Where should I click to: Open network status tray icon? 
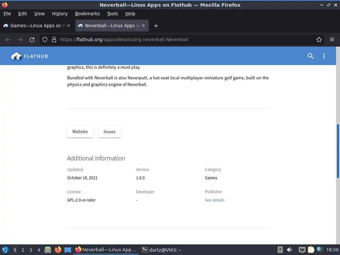[x=302, y=250]
